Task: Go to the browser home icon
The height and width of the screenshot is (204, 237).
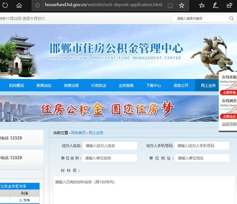Action: pos(19,6)
